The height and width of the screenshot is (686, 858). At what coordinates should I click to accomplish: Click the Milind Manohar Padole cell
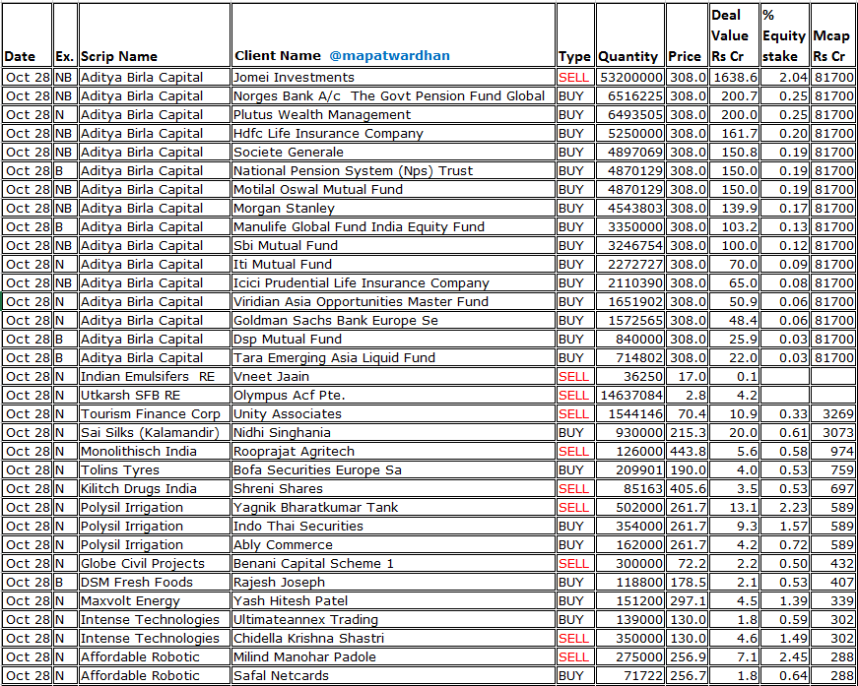[393, 657]
